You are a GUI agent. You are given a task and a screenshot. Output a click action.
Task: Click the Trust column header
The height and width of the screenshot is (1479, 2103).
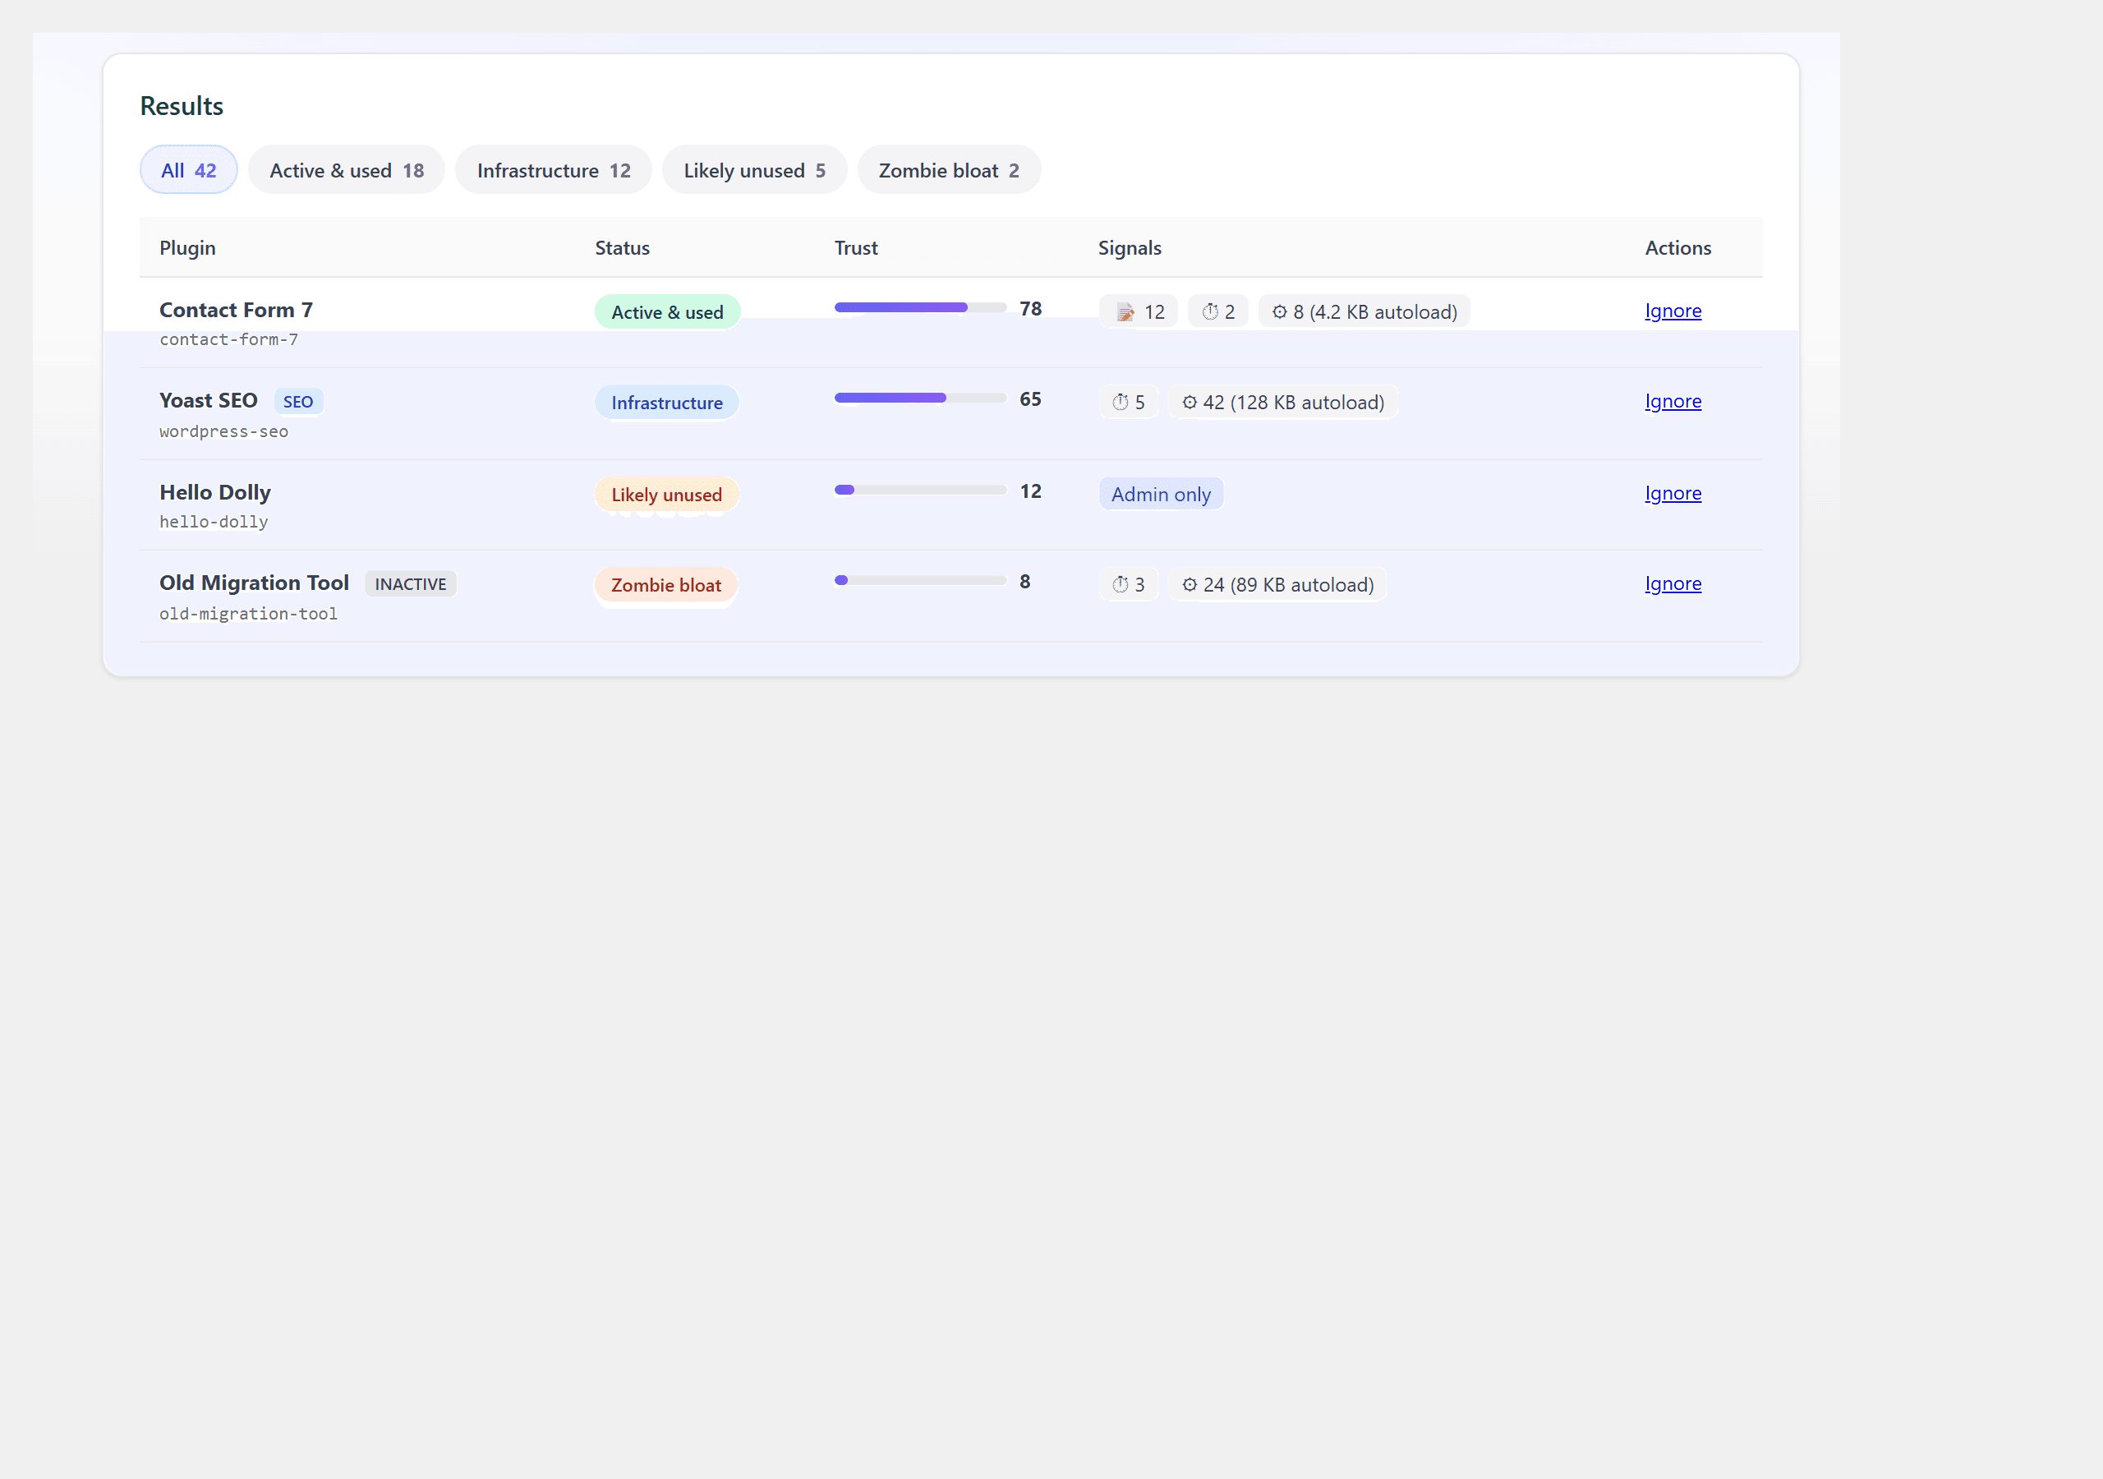[855, 247]
